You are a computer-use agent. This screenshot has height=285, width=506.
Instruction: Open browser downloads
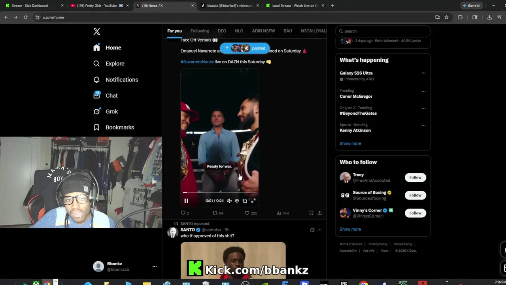(489, 17)
